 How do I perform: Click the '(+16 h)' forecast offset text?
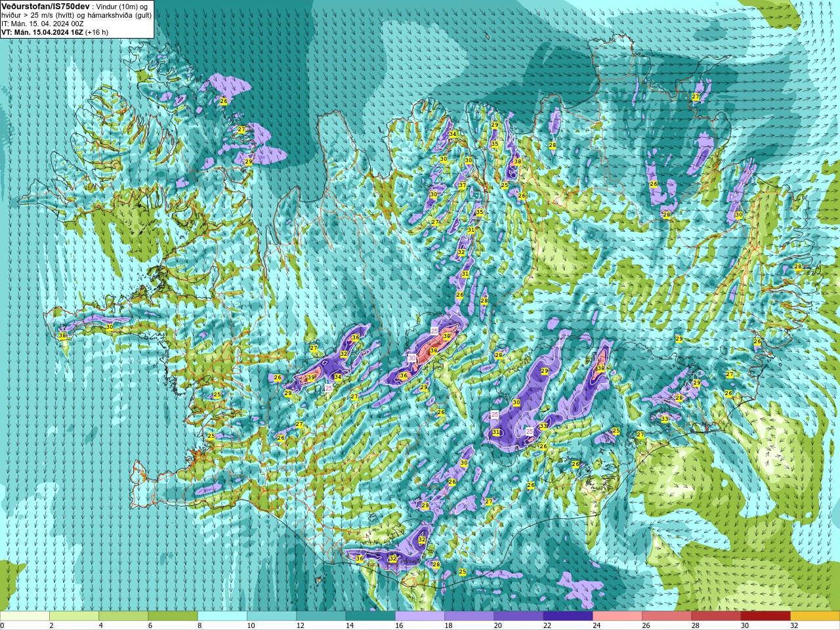point(96,32)
